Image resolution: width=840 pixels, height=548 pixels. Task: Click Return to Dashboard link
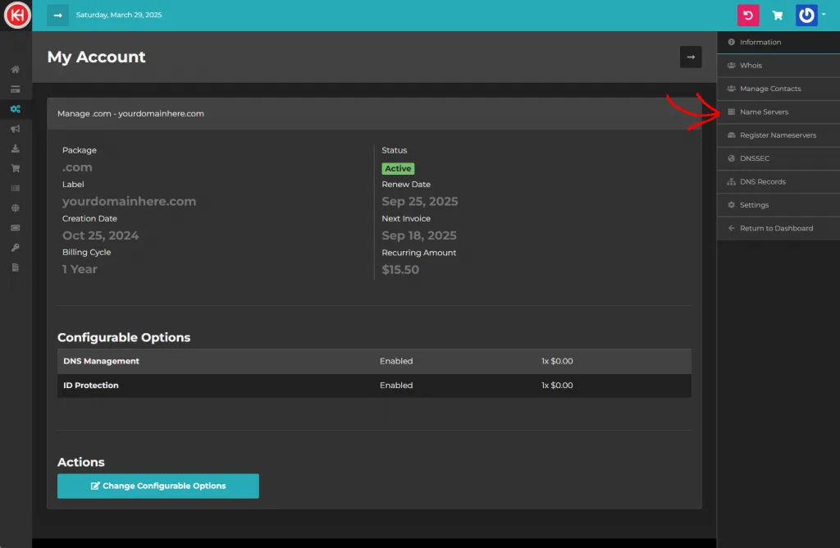tap(776, 228)
